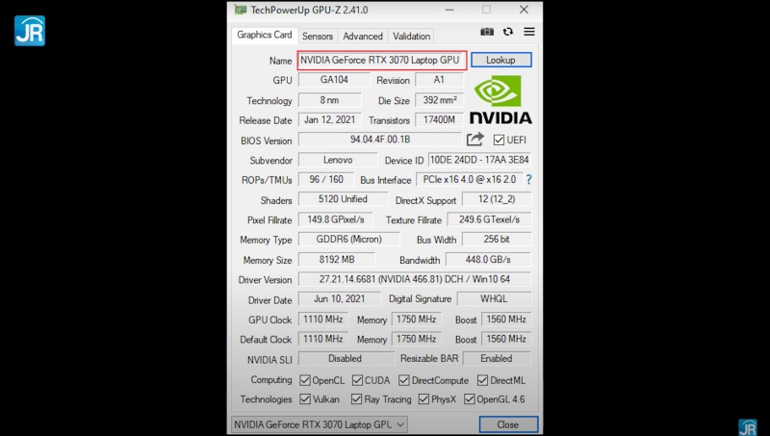
Task: Click the Texture Fillrate value 249.6 GTexel/s
Action: 489,219
